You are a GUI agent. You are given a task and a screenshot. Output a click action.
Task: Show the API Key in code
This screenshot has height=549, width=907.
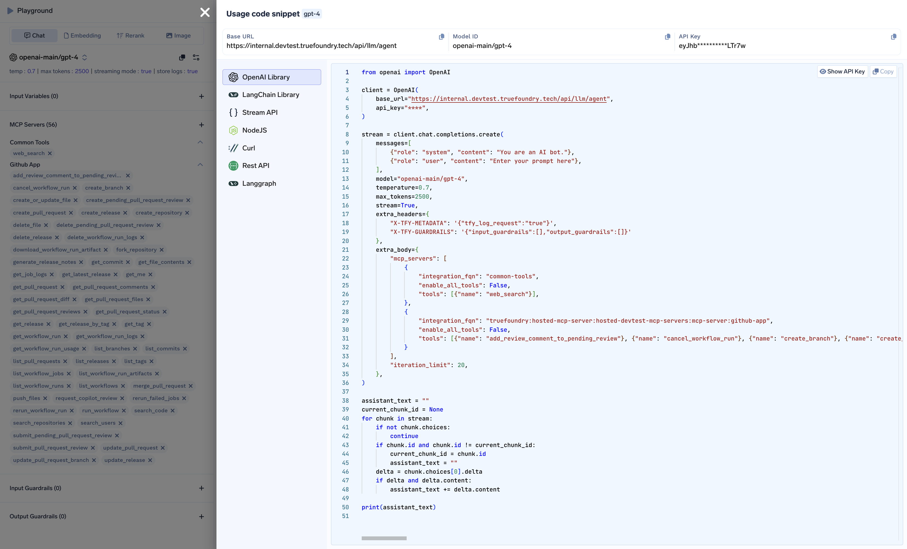click(843, 72)
